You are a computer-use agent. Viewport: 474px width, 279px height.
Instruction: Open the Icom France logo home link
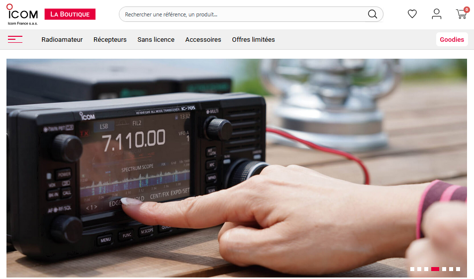pos(23,14)
